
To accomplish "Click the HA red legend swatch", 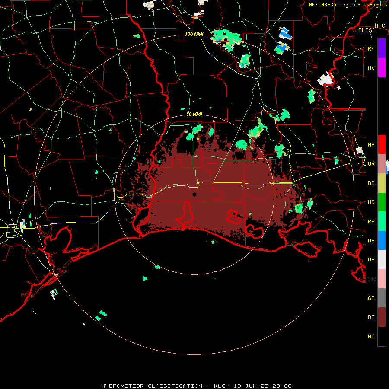I will coord(382,144).
